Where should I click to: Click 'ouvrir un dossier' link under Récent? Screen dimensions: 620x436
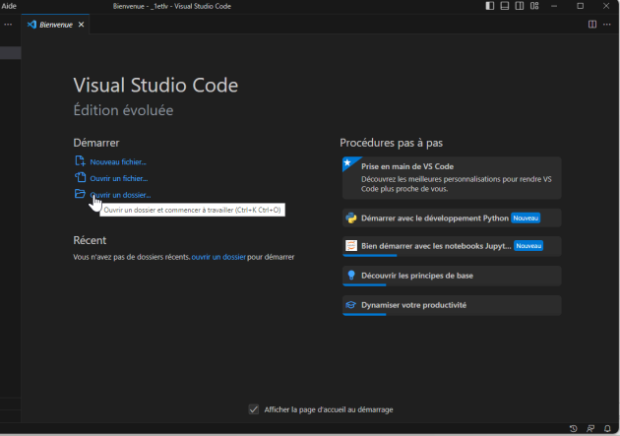click(218, 256)
